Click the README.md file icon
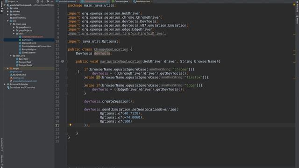This screenshot has height=168, width=299. click(11, 75)
